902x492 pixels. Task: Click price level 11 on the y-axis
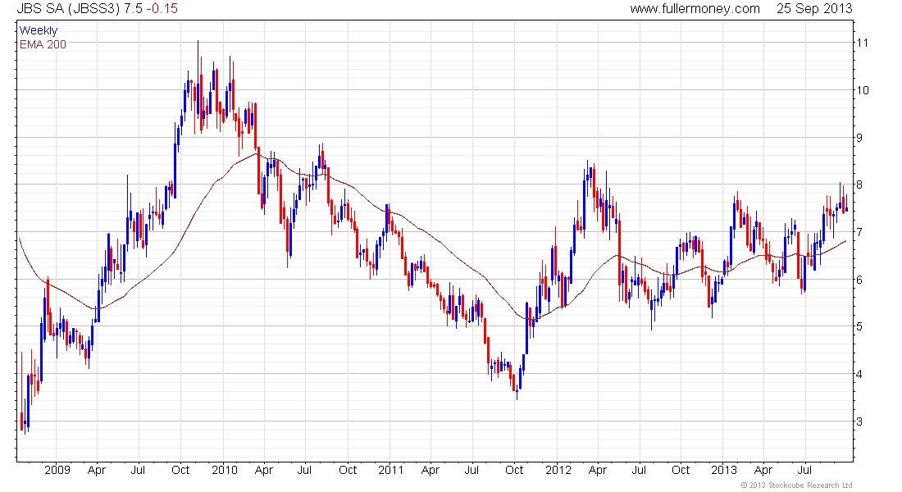[x=863, y=43]
